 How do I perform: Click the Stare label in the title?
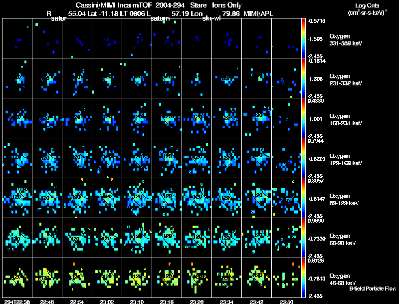point(198,5)
